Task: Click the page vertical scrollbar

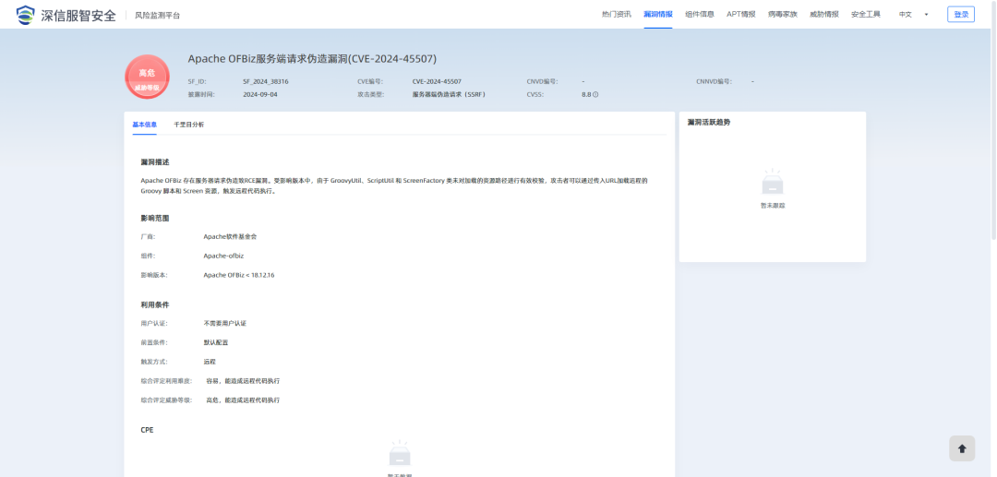Action: [994, 121]
